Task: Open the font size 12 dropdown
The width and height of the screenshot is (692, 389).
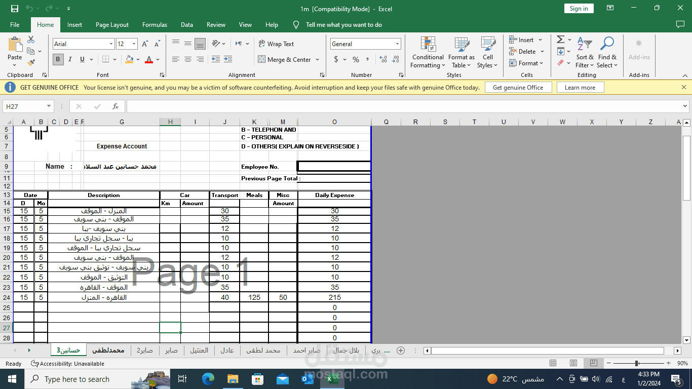Action: [x=134, y=44]
